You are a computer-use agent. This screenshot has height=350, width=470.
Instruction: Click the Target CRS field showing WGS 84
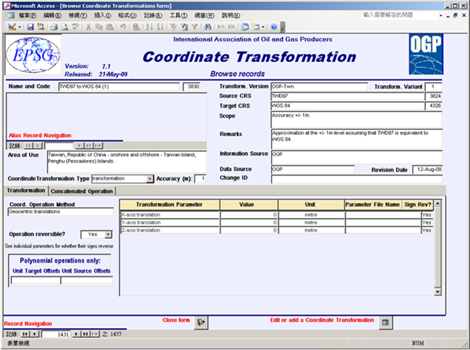[x=347, y=106]
